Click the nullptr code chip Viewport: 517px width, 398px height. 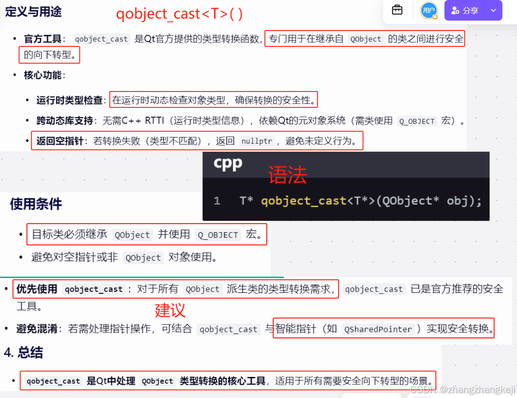[x=257, y=141]
